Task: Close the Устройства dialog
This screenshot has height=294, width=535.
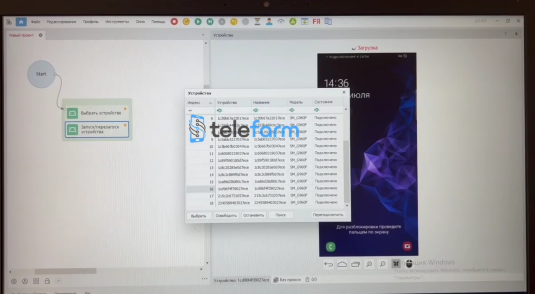Action: pyautogui.click(x=344, y=92)
